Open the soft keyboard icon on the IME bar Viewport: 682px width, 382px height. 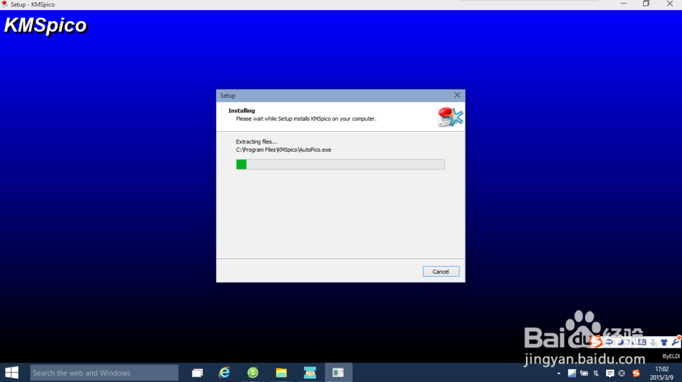[642, 342]
